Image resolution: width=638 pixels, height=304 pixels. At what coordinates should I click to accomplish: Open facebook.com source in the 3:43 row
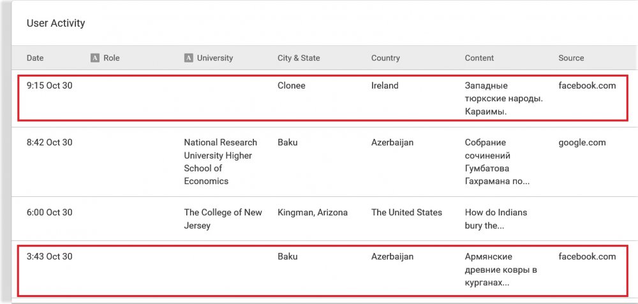(587, 257)
